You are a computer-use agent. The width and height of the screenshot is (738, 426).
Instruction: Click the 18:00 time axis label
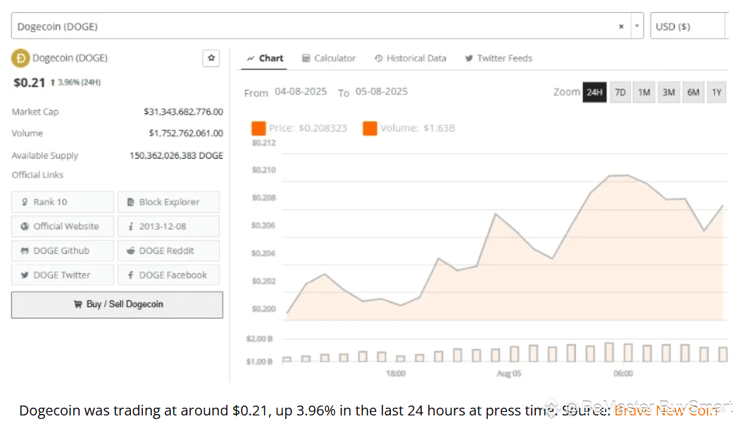tap(395, 373)
